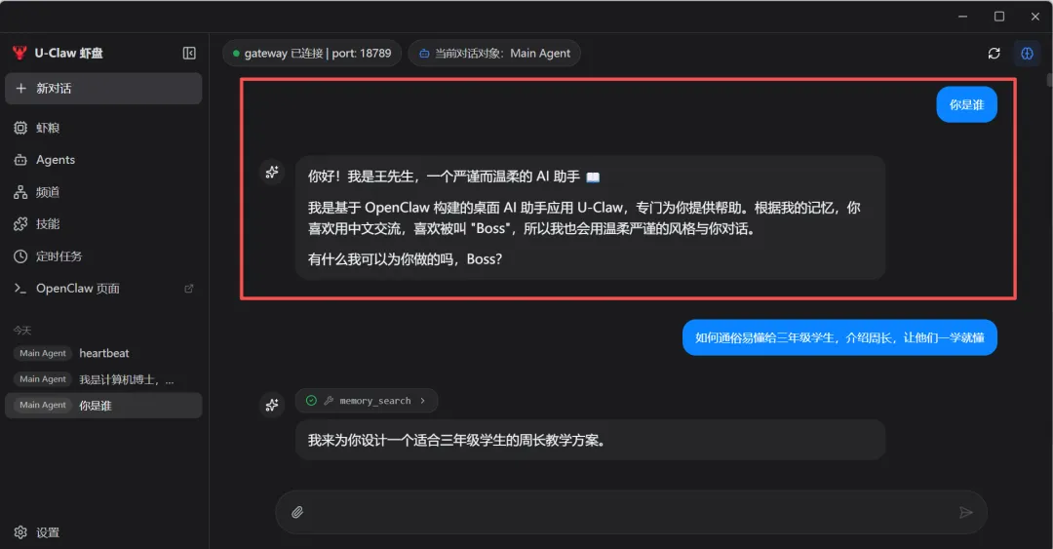Open the 技能 skills page

pos(103,223)
